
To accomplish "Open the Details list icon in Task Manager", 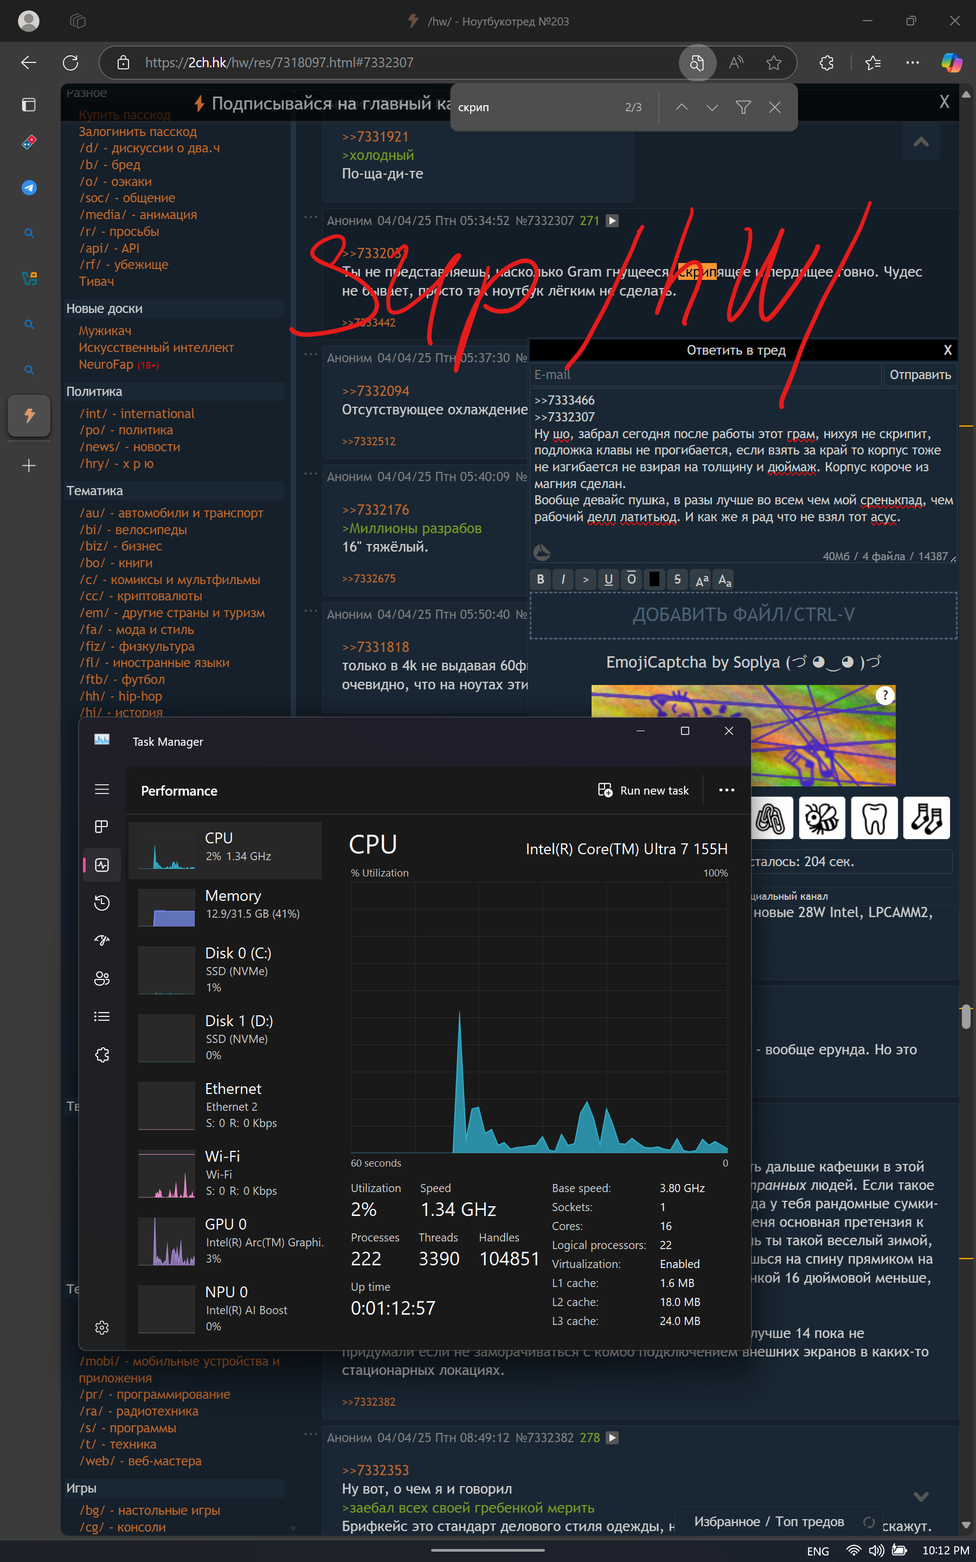I will [x=102, y=1016].
